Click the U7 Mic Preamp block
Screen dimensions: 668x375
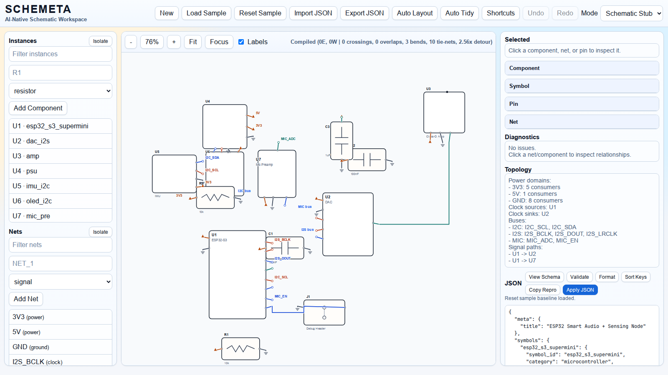[277, 174]
